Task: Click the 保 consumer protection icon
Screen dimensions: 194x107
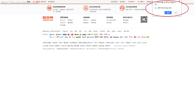Action: pyautogui.click(x=49, y=8)
